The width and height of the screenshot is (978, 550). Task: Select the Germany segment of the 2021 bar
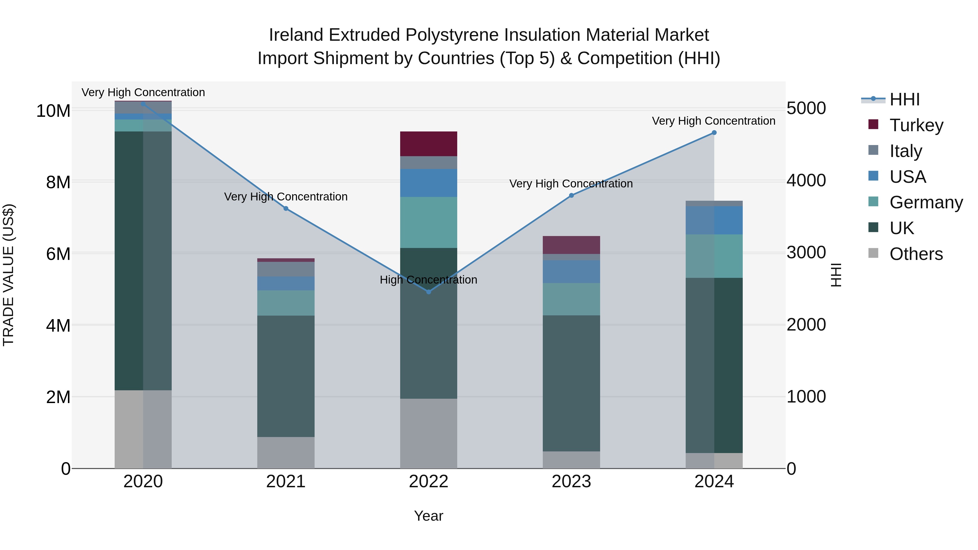click(x=286, y=303)
